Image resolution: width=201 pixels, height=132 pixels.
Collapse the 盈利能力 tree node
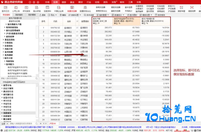pos(5,64)
